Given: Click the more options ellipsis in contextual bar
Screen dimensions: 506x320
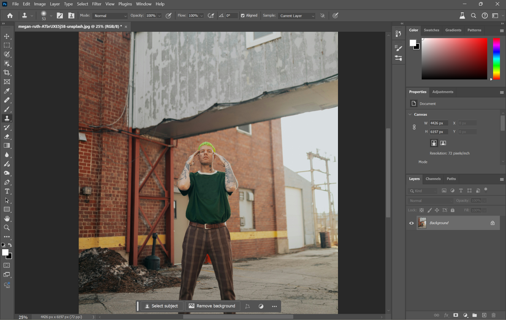Looking at the screenshot, I should click(274, 306).
